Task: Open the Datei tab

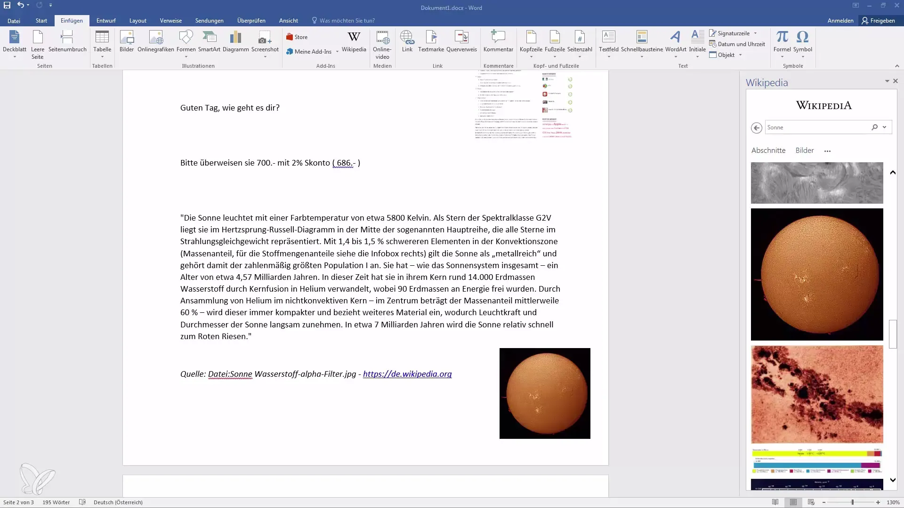Action: (x=14, y=21)
